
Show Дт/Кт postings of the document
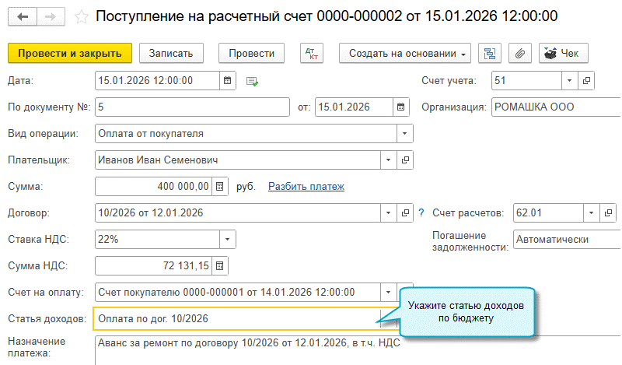pyautogui.click(x=312, y=53)
